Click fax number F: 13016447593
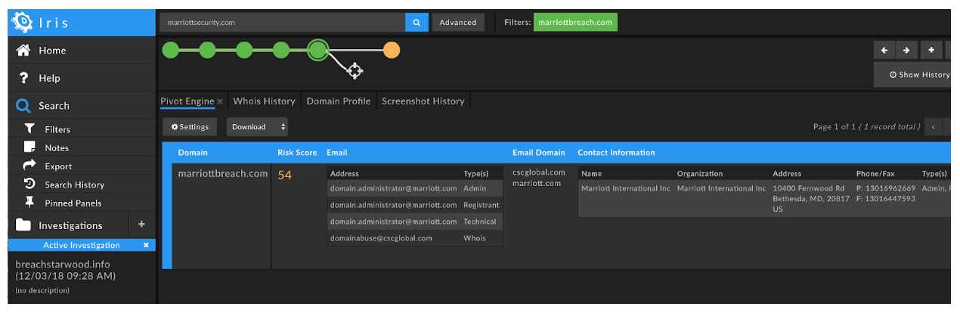This screenshot has height=313, width=960. pyautogui.click(x=885, y=199)
